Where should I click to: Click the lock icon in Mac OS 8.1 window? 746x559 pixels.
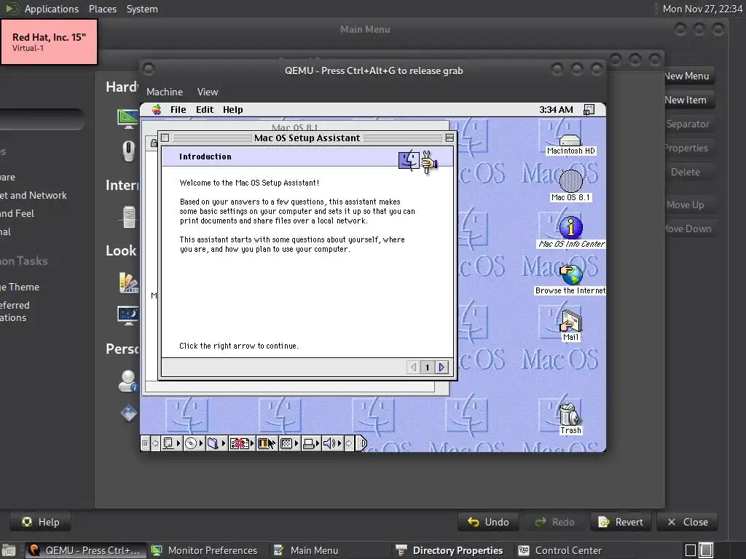[154, 143]
